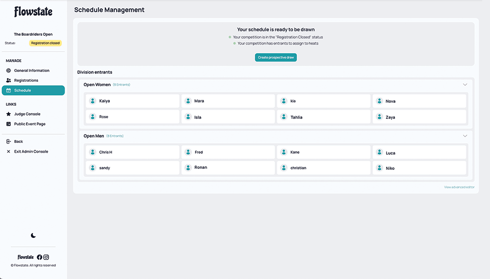Collapse the Open Women division
Screen dimensions: 490x279
click(465, 85)
